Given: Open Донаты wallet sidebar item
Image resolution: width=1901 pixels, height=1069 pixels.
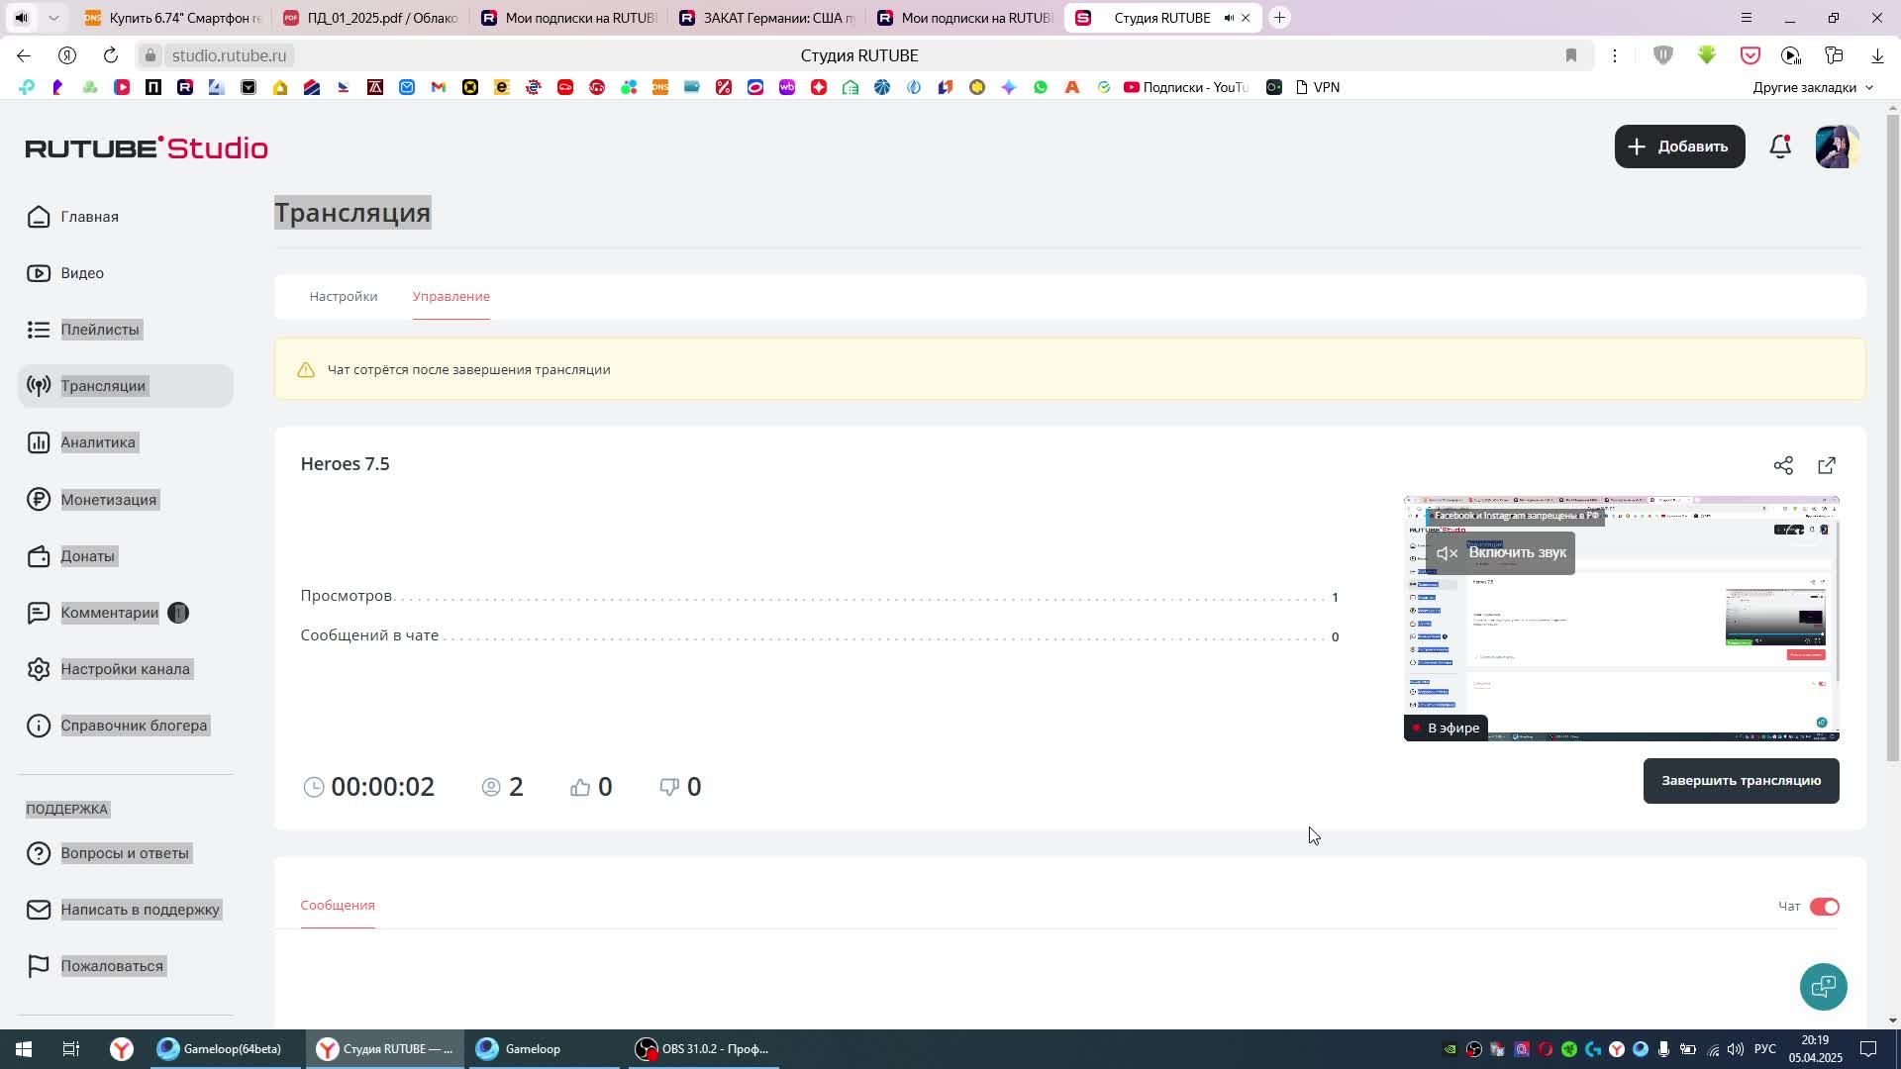Looking at the screenshot, I should [87, 556].
